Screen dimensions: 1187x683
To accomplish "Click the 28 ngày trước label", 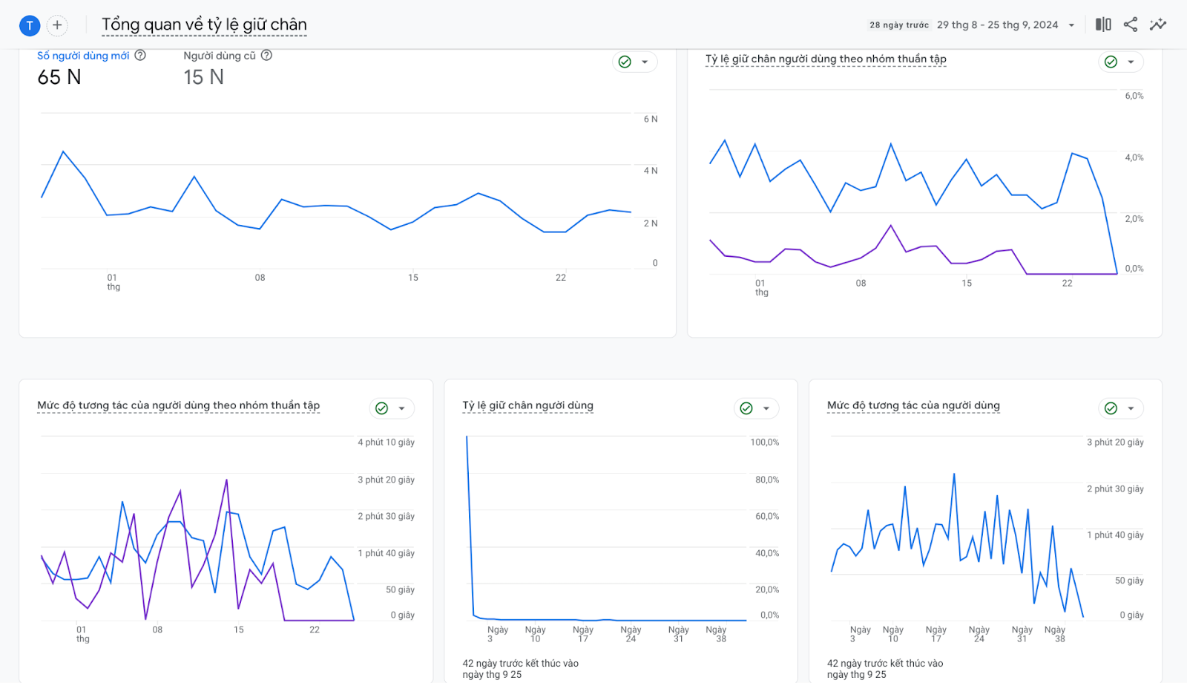I will point(899,25).
